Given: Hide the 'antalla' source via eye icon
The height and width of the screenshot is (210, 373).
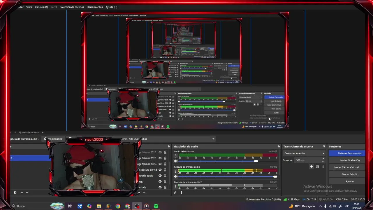Looking at the screenshot, I should (x=160, y=187).
